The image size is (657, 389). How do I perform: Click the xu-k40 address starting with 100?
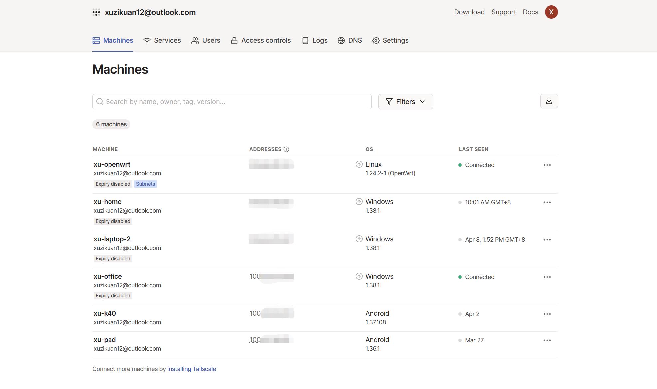coord(271,313)
